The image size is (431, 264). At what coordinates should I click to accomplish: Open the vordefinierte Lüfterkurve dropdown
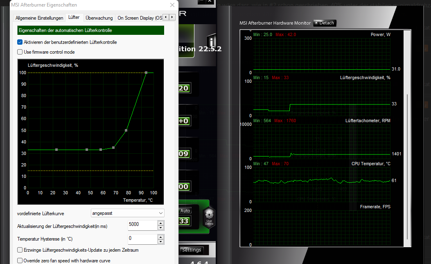(128, 213)
